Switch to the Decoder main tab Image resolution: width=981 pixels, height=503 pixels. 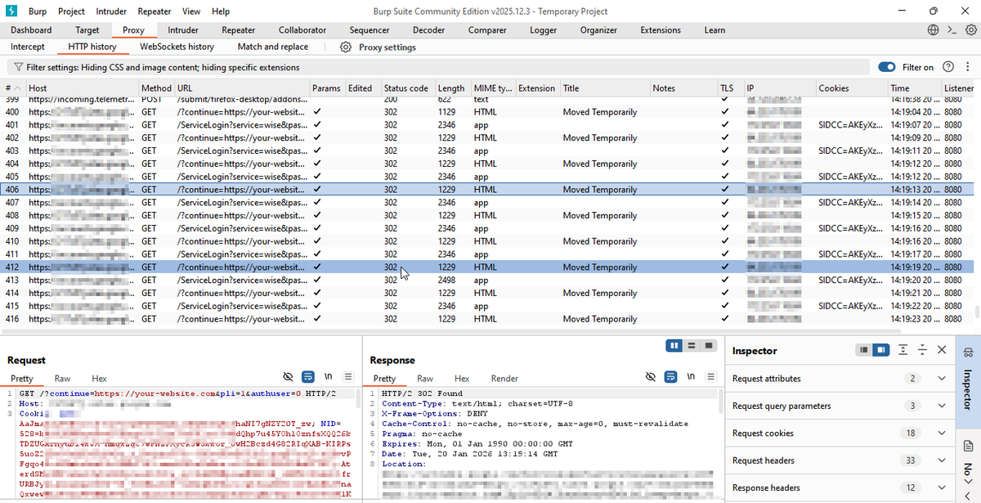(x=428, y=30)
